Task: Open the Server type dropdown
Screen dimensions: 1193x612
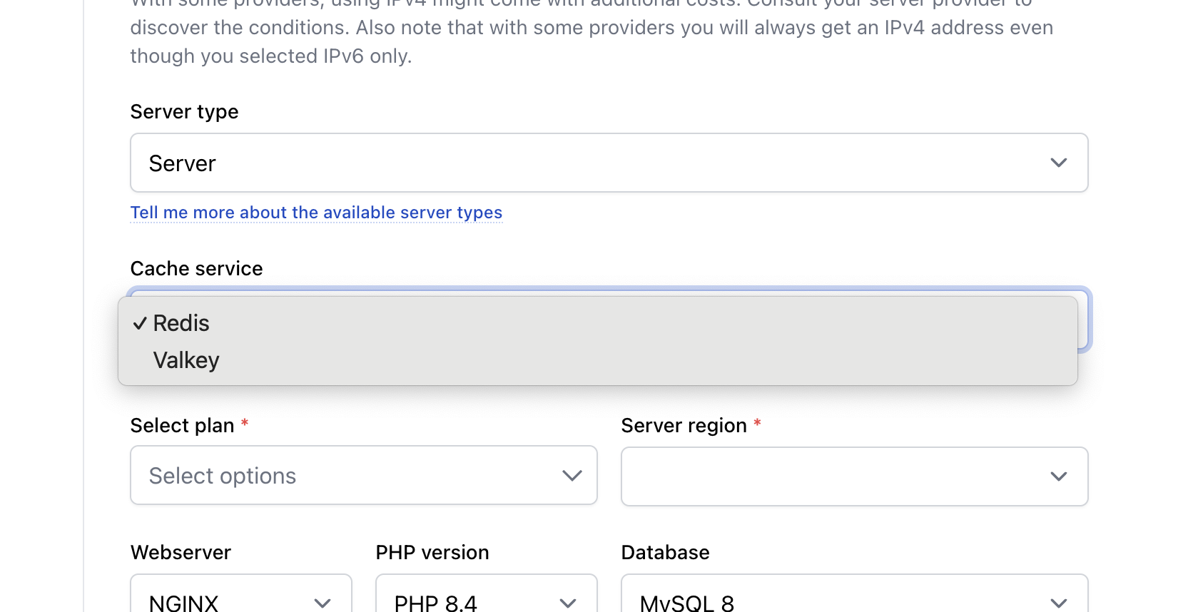Action: point(609,163)
